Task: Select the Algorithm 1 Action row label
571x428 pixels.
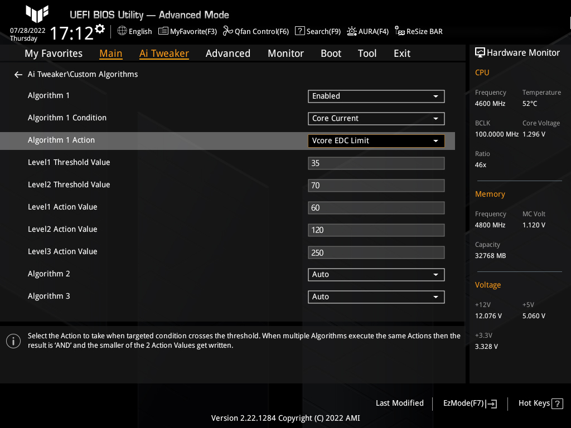Action: [61, 140]
